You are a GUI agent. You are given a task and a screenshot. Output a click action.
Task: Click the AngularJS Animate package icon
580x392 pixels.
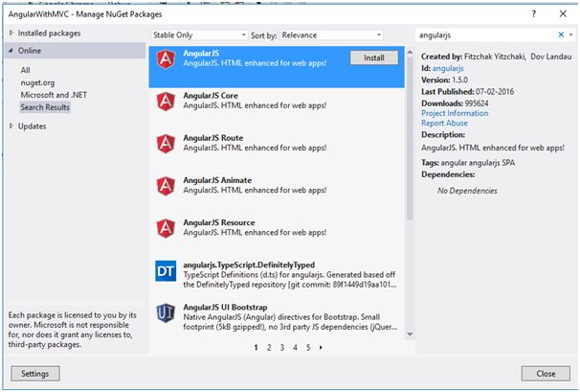(166, 186)
